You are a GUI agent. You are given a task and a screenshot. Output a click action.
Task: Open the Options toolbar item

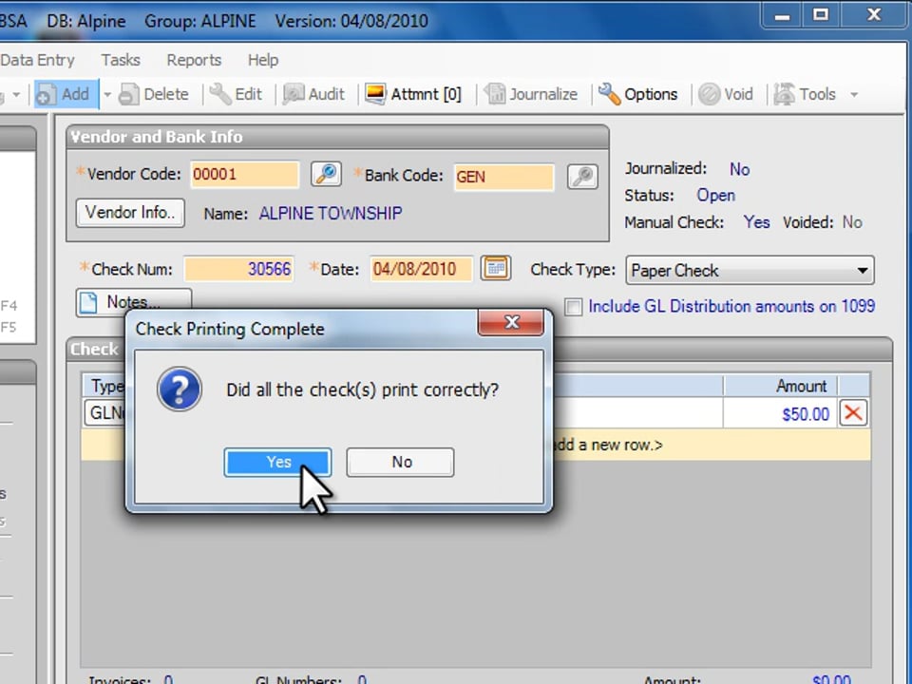coord(638,94)
